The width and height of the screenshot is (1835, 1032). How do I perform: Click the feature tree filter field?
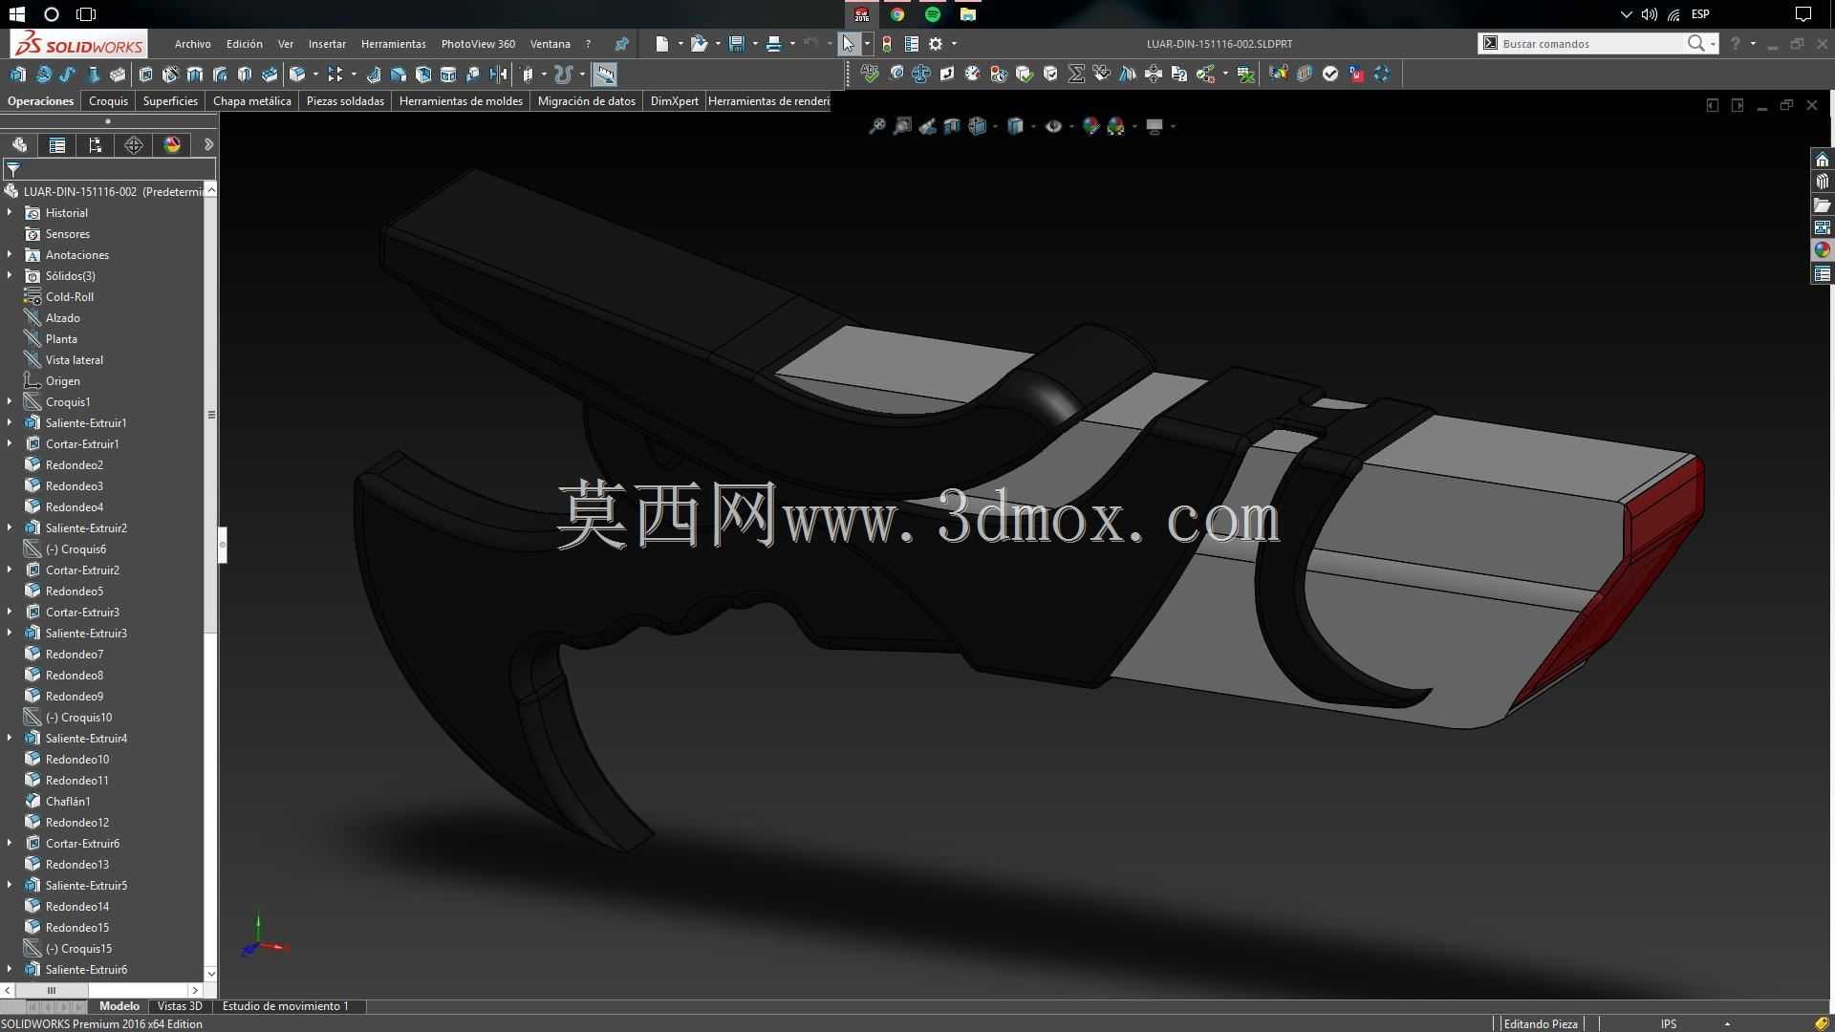(110, 169)
